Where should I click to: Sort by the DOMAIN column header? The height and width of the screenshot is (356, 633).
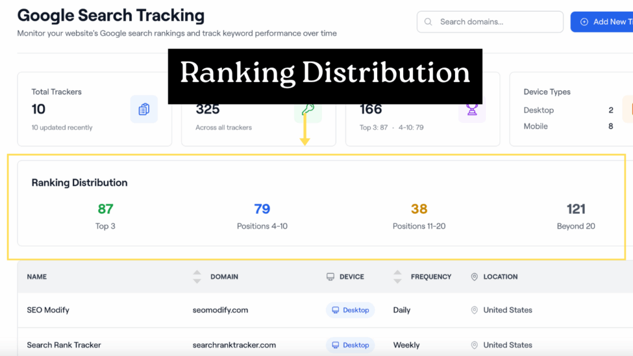pos(224,276)
